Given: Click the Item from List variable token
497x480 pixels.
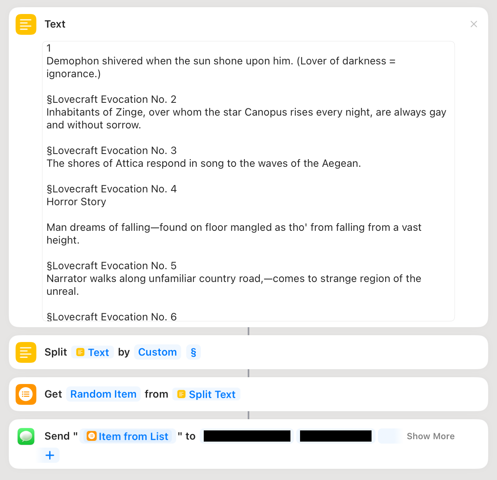Looking at the screenshot, I should pos(127,436).
